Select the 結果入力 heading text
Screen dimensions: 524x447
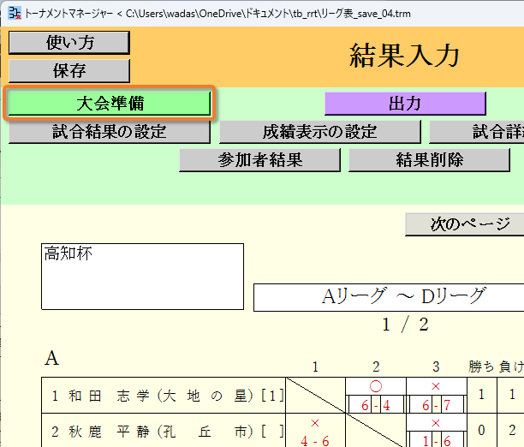(404, 56)
